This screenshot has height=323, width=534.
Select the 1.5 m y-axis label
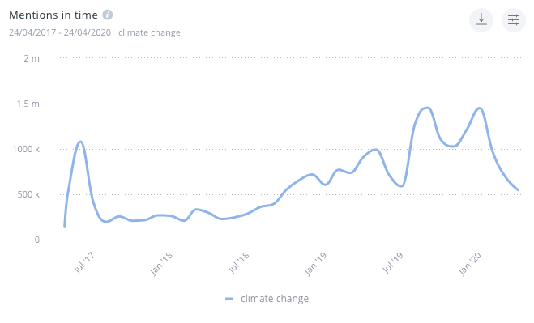pyautogui.click(x=28, y=104)
